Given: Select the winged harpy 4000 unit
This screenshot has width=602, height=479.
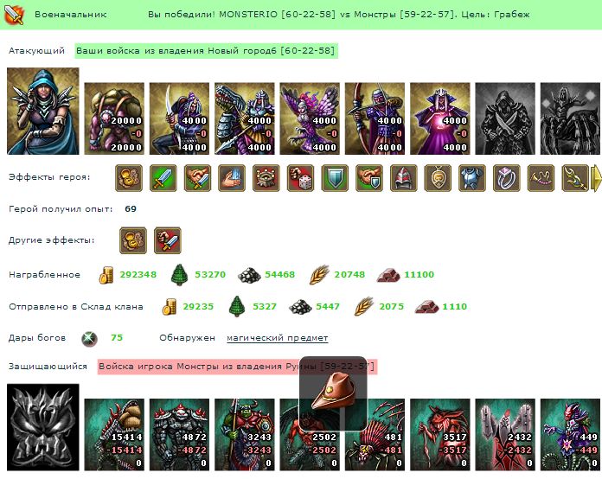Looking at the screenshot, I should (x=310, y=118).
